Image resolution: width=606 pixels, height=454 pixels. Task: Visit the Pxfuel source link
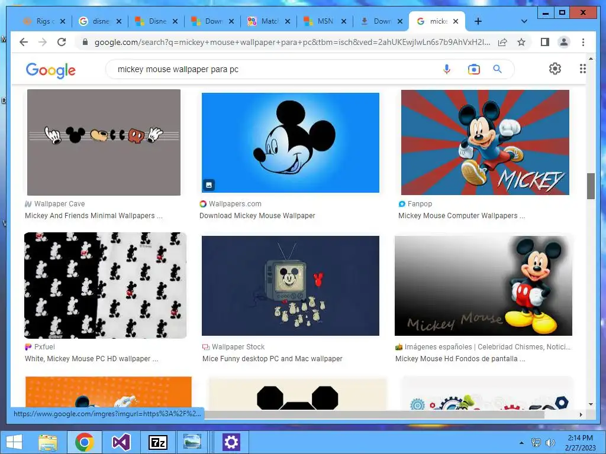40,346
